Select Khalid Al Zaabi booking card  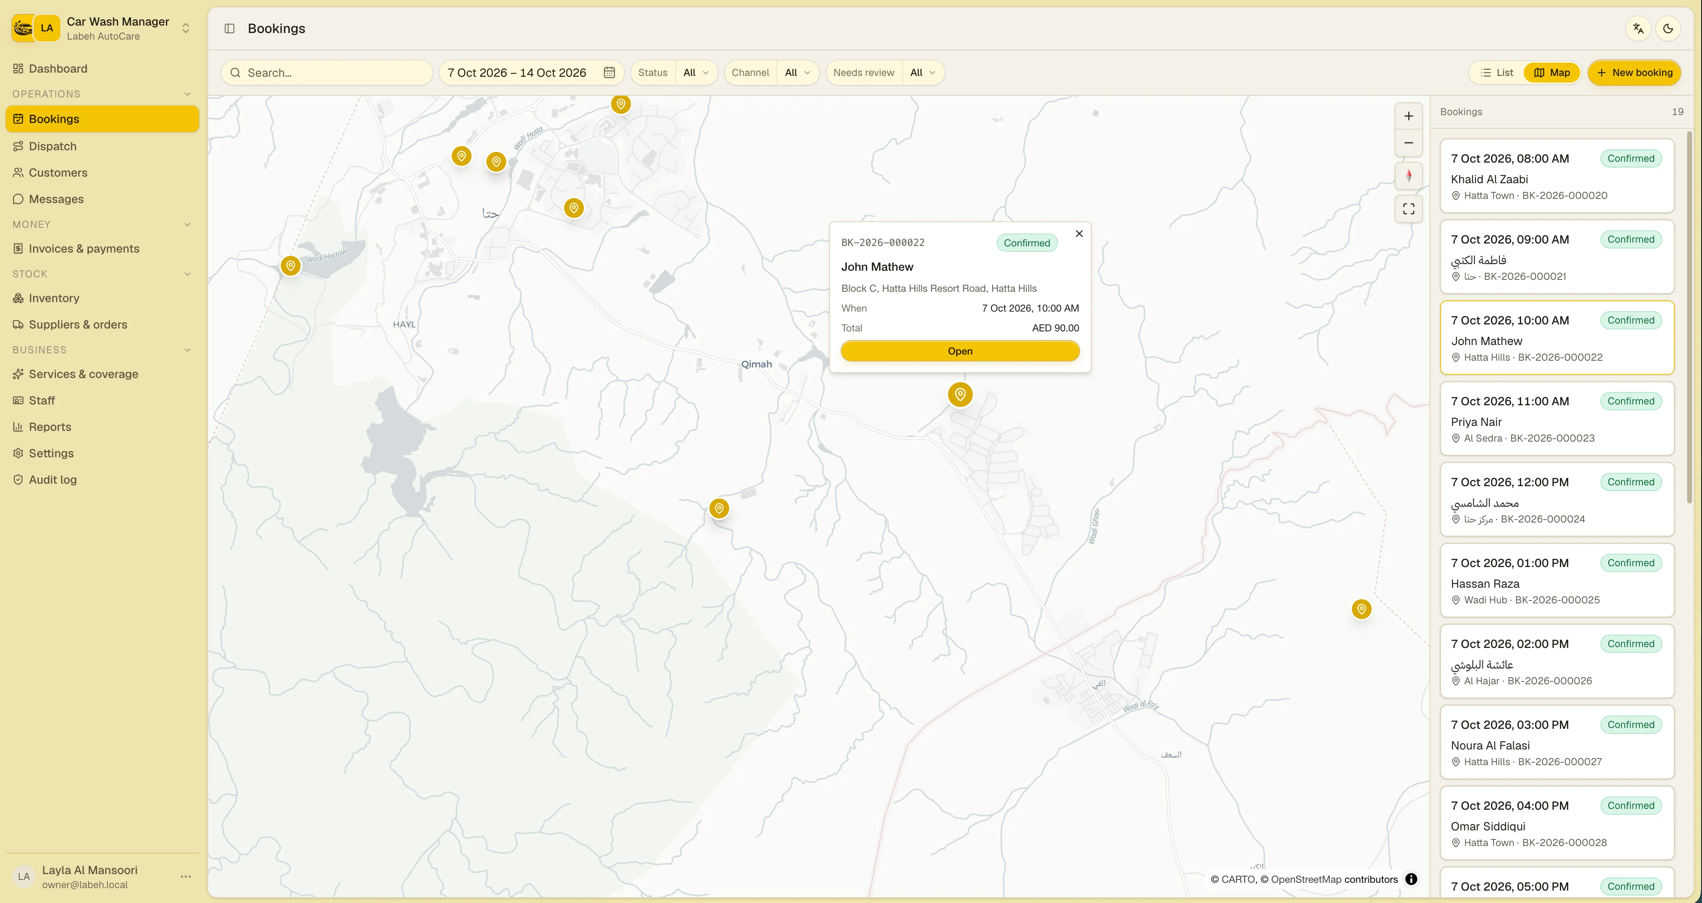pos(1557,176)
